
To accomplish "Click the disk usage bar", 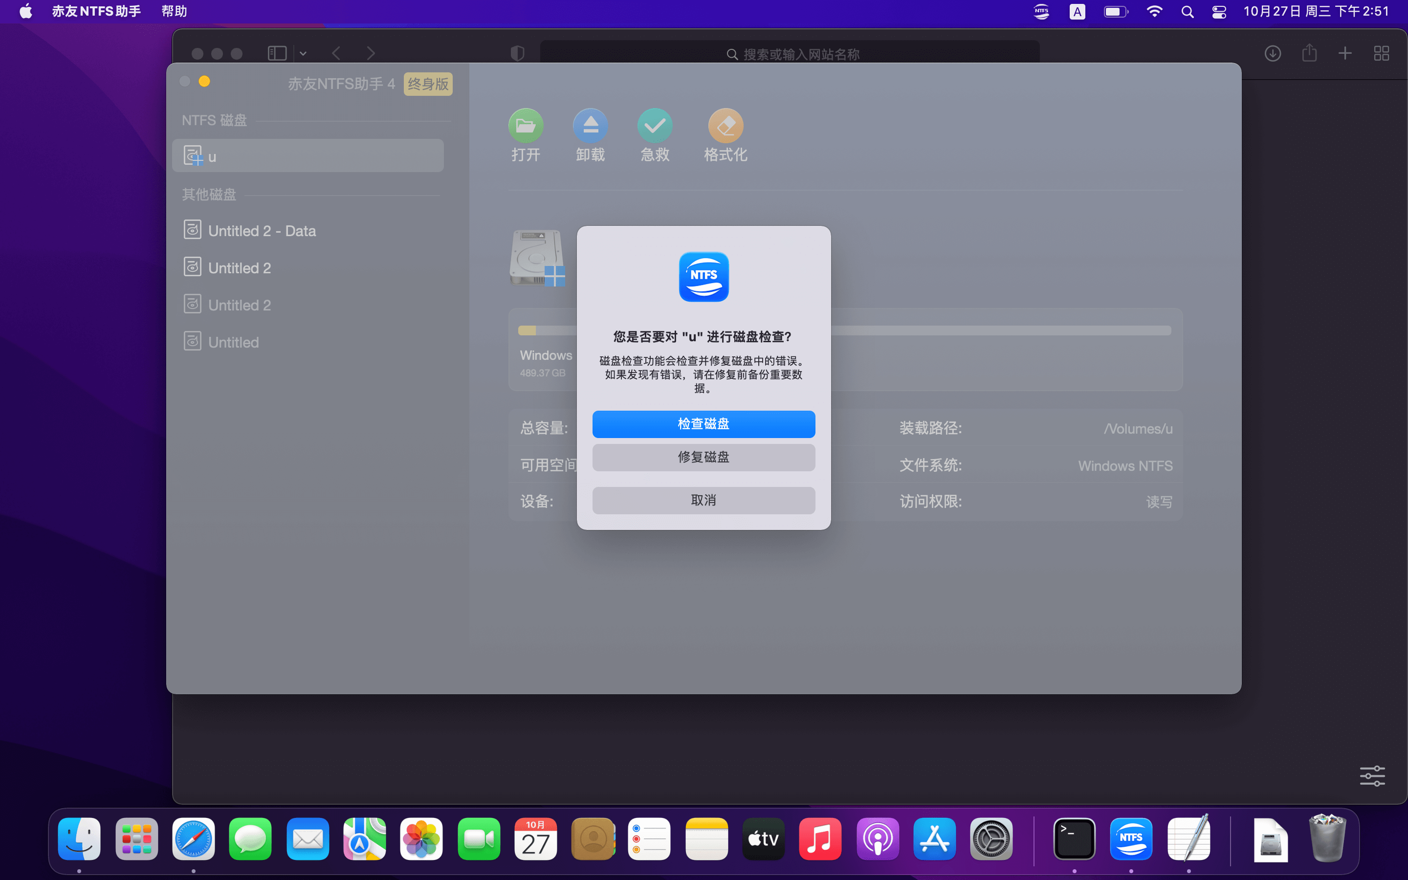I will pos(844,330).
